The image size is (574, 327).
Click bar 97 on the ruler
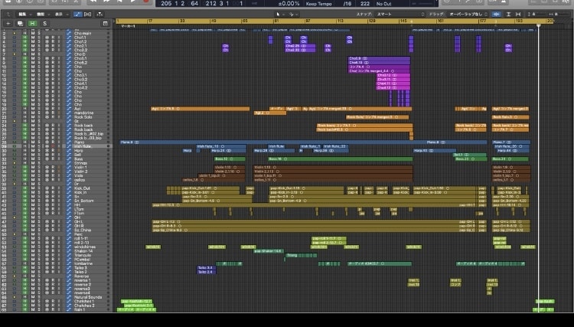(308, 21)
